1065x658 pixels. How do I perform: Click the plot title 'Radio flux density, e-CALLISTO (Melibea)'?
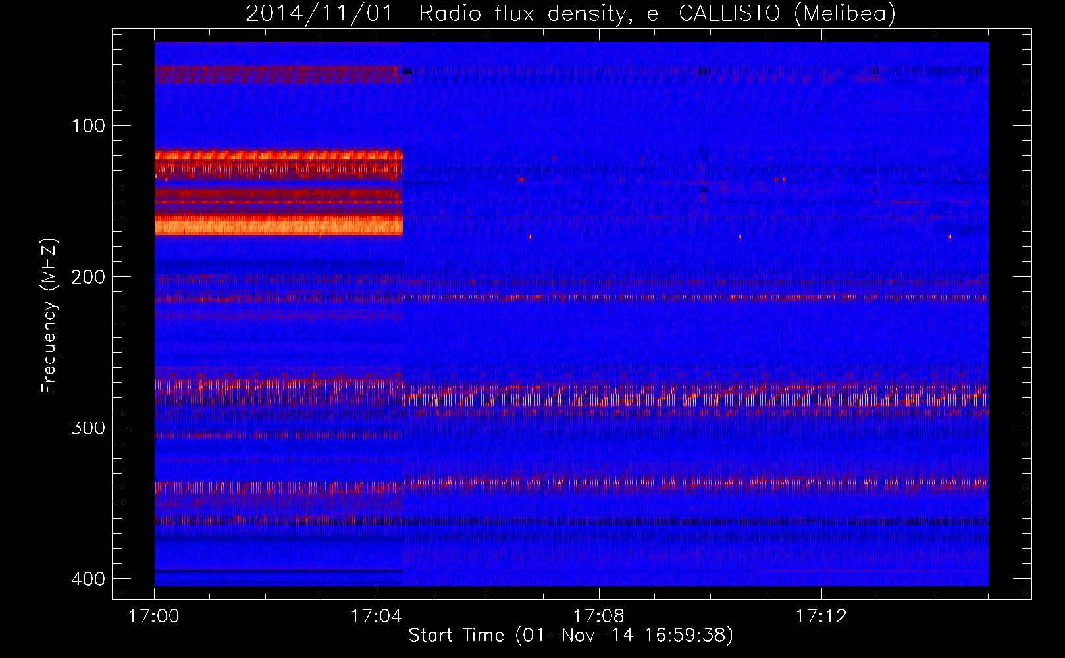657,14
